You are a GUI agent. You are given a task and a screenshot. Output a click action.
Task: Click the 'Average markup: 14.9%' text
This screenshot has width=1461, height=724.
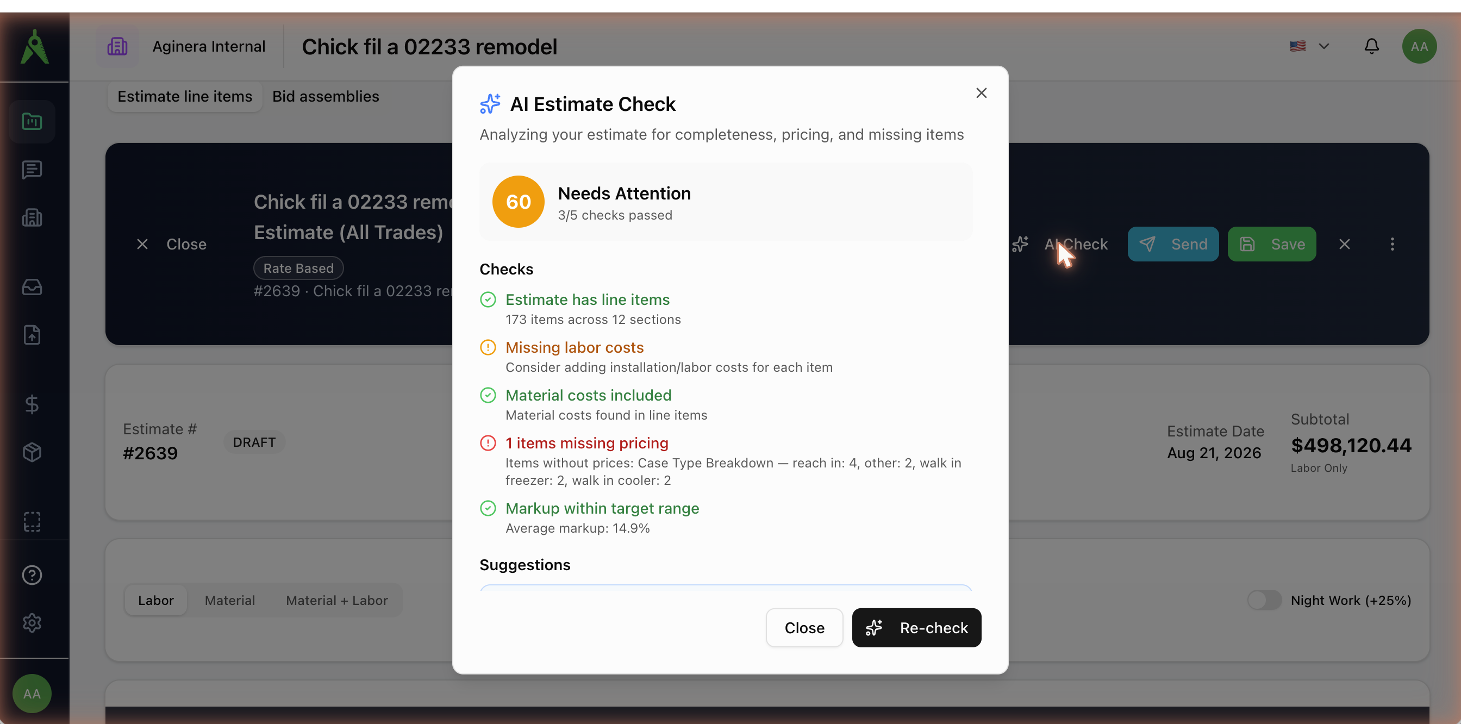tap(577, 528)
